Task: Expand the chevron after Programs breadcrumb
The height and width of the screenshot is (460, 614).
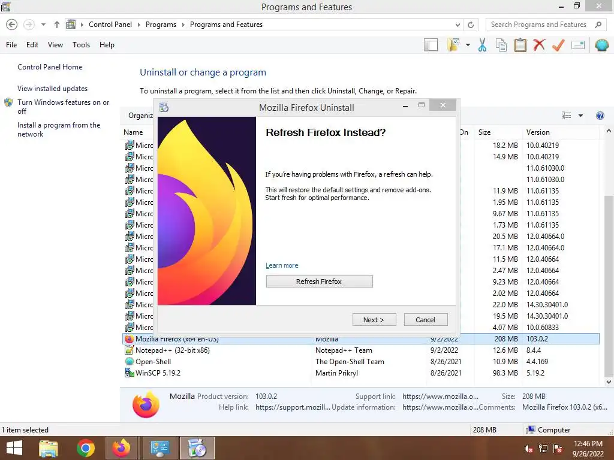Action: 183,25
